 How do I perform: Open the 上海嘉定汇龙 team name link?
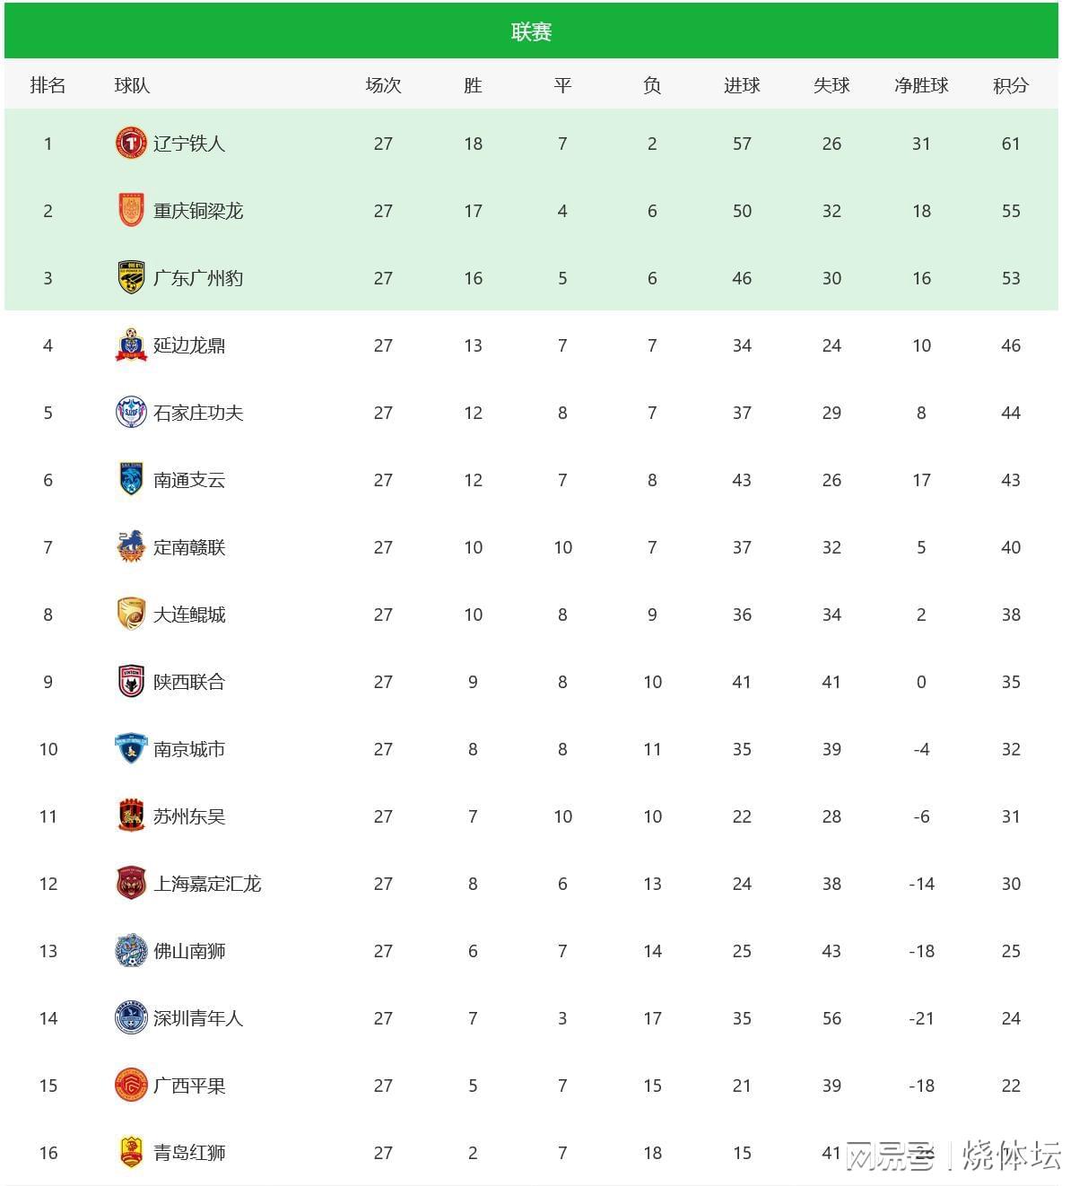(207, 884)
